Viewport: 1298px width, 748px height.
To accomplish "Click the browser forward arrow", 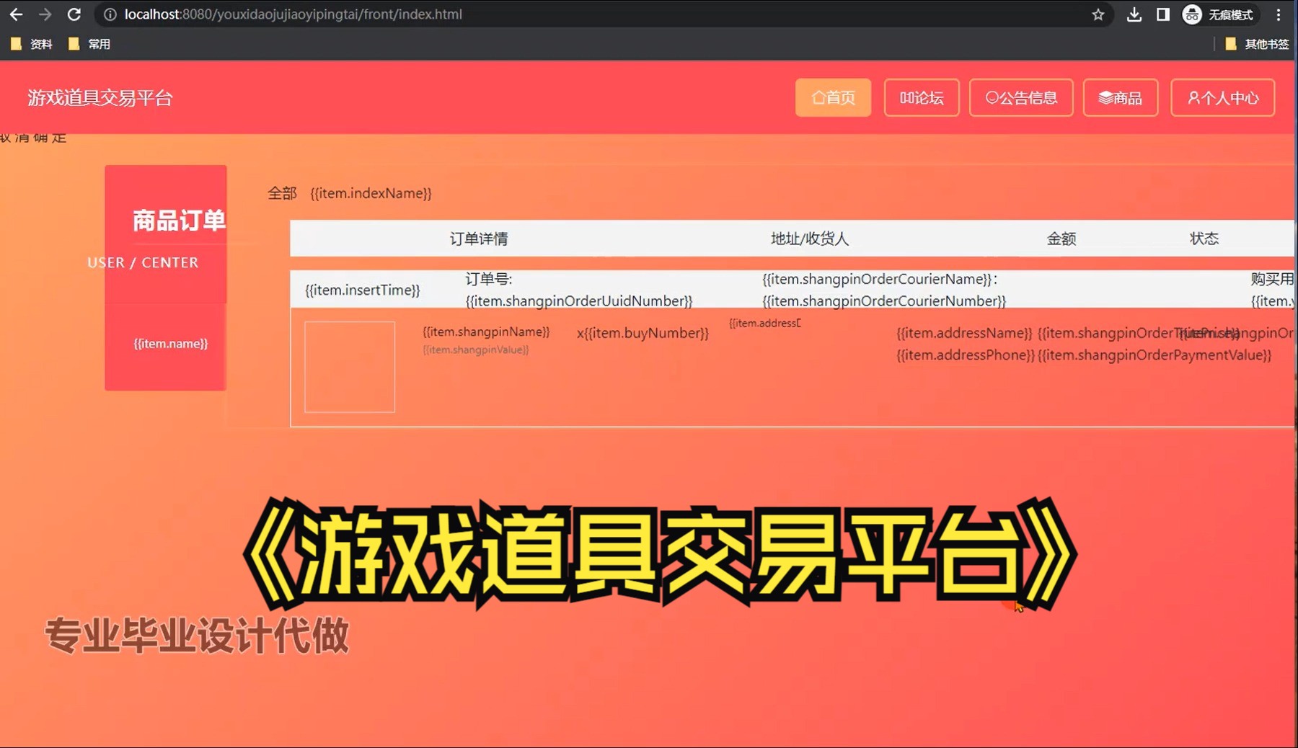I will pyautogui.click(x=45, y=14).
